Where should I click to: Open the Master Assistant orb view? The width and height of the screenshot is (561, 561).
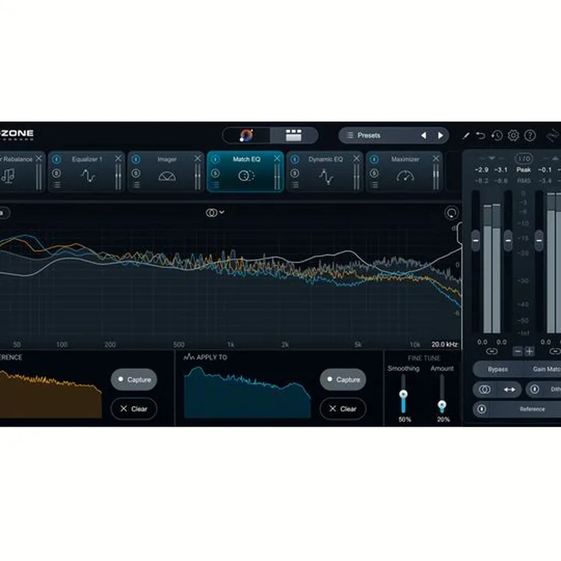click(x=246, y=136)
